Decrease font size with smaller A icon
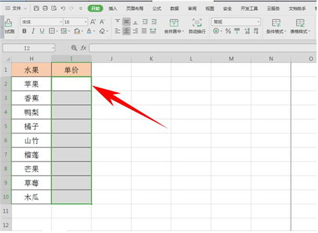318x233 pixels. 102,22
